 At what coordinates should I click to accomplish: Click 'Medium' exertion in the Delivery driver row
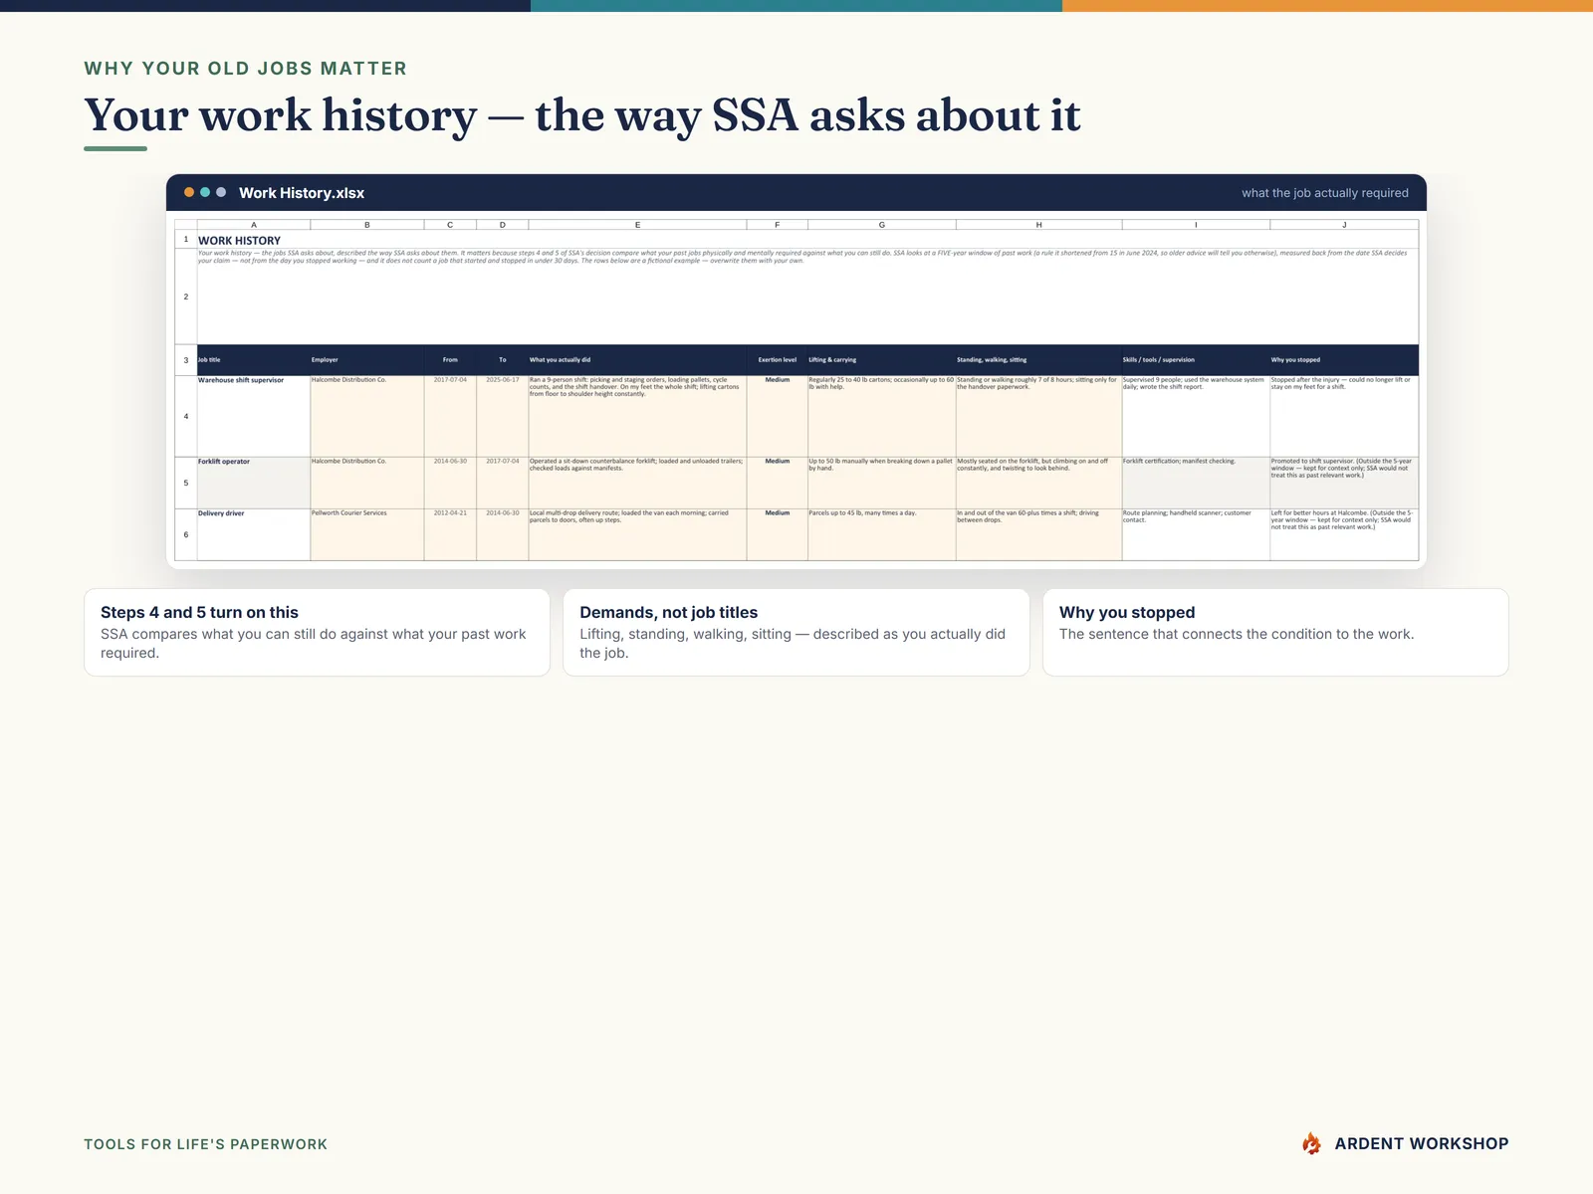click(778, 534)
